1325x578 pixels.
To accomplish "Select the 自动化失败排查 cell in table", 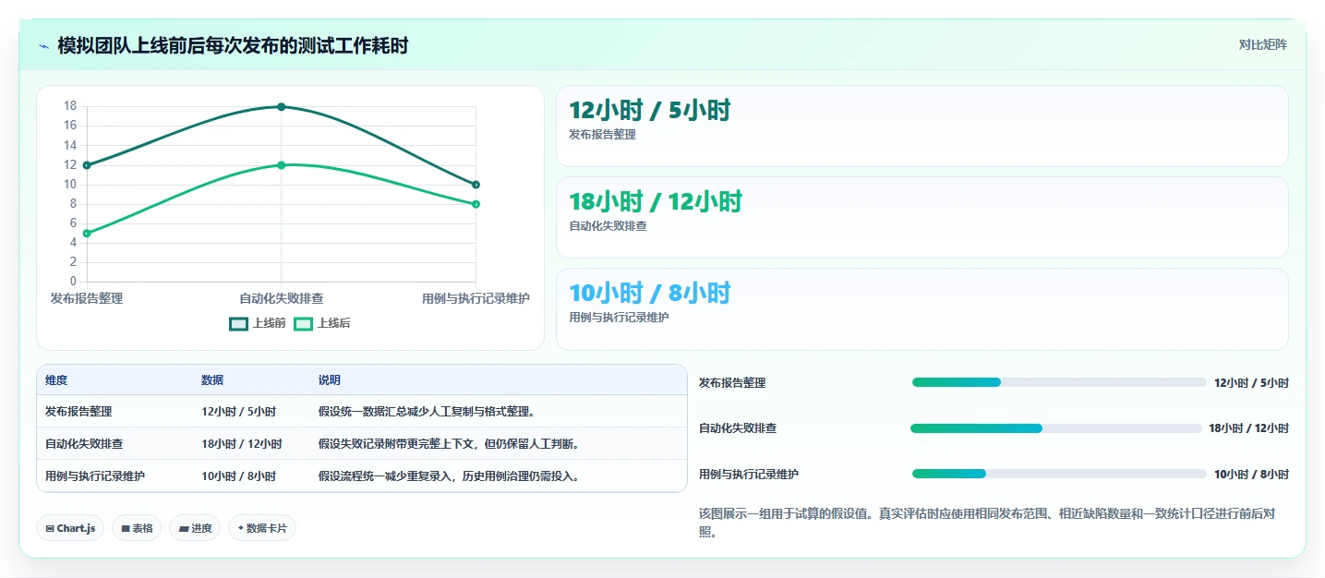I will tap(84, 444).
